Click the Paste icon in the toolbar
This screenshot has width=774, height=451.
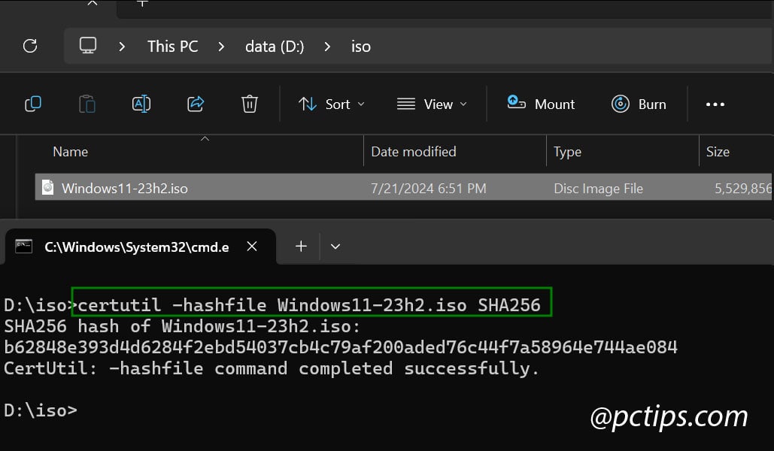click(87, 104)
